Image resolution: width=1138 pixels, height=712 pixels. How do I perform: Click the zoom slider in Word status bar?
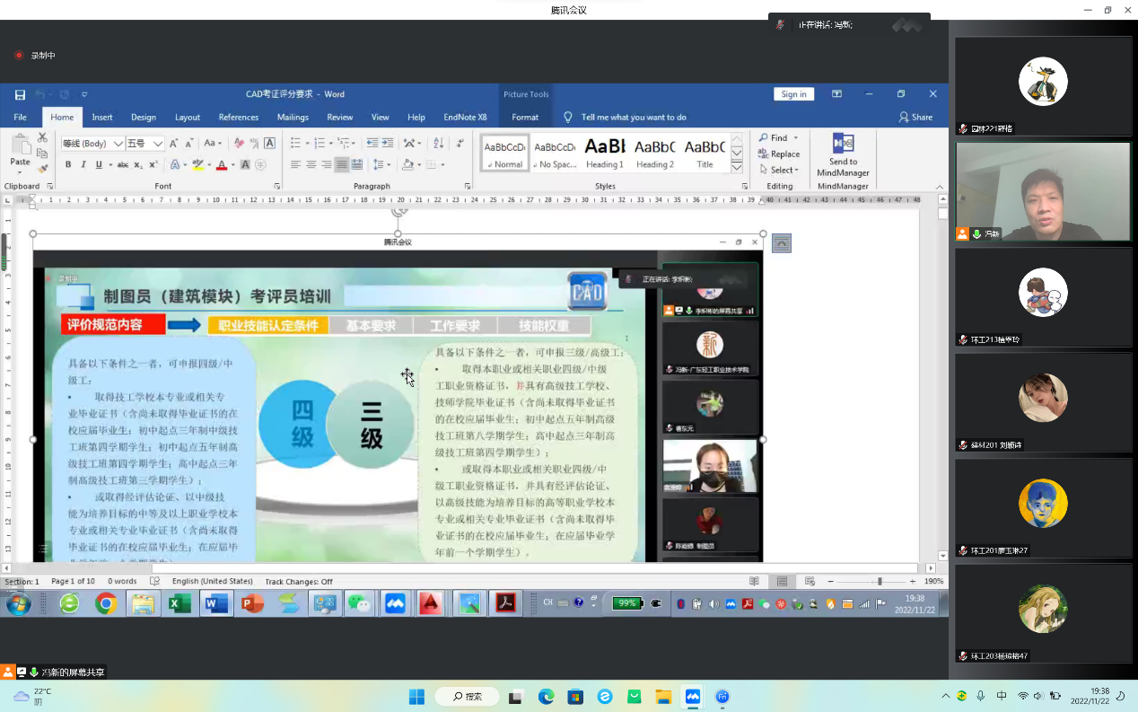point(880,582)
